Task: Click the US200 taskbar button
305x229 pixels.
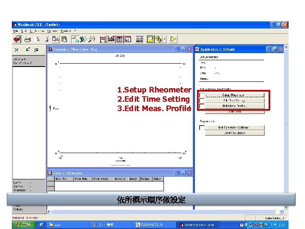Action: [x=154, y=225]
